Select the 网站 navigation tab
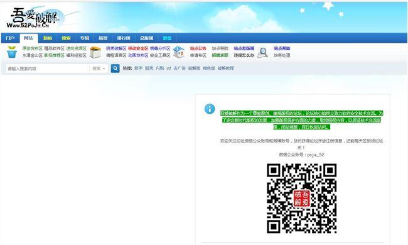This screenshot has width=408, height=245. [x=29, y=38]
